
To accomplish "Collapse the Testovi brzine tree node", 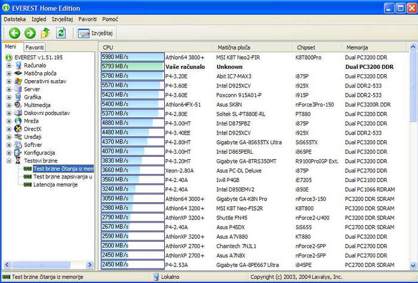I will click(9, 161).
